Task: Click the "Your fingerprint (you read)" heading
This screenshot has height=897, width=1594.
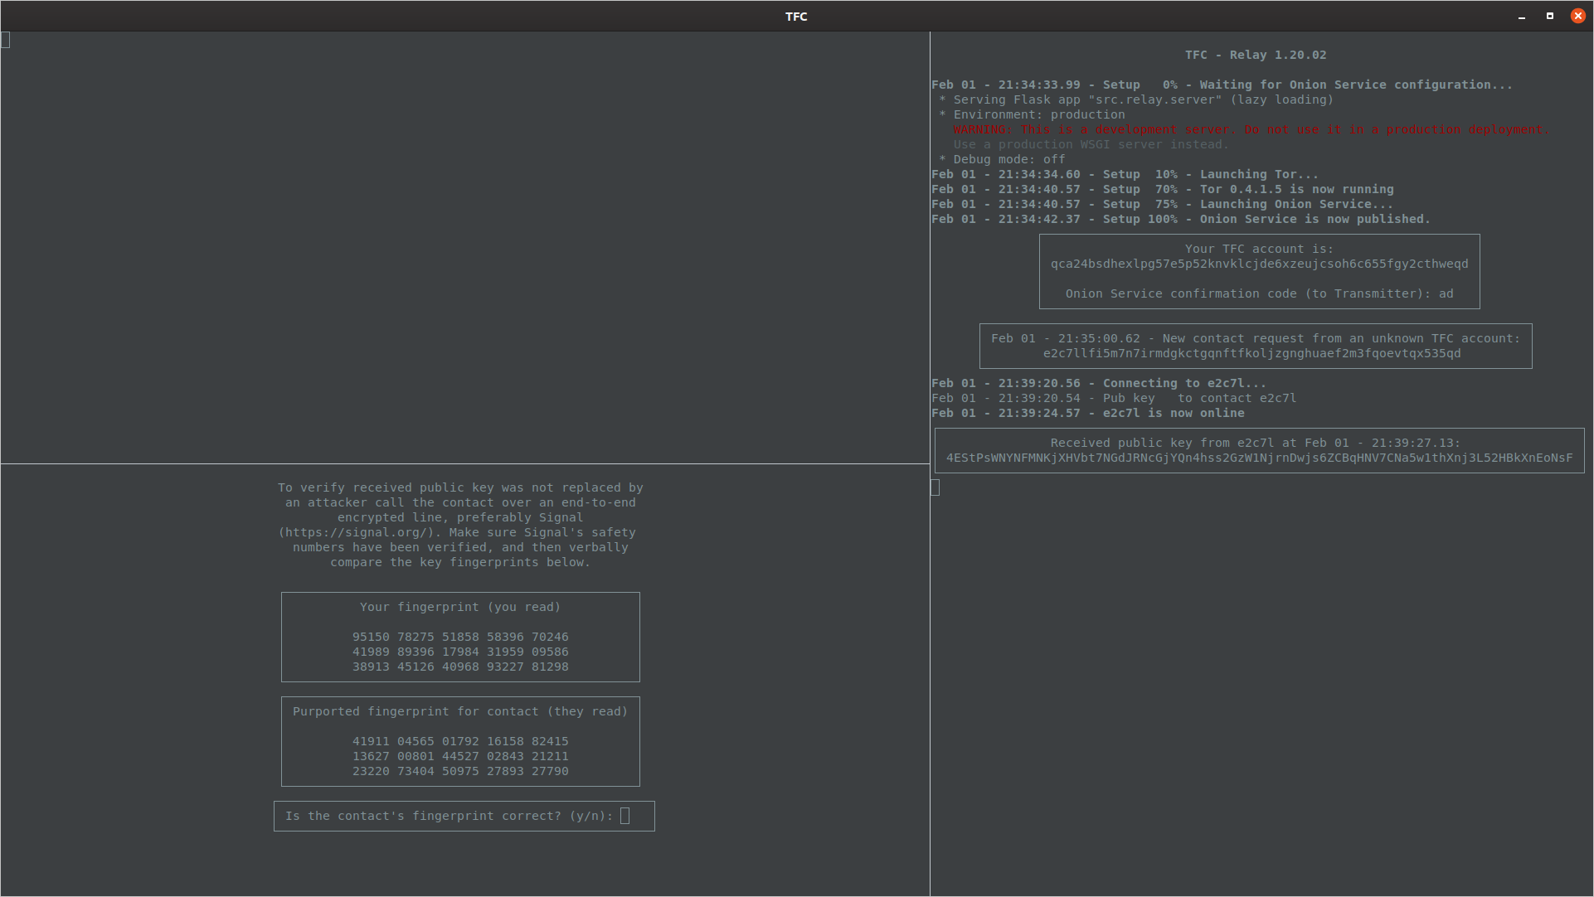Action: coord(460,607)
